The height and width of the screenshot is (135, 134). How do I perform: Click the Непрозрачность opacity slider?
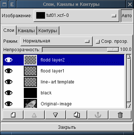(x=81, y=49)
